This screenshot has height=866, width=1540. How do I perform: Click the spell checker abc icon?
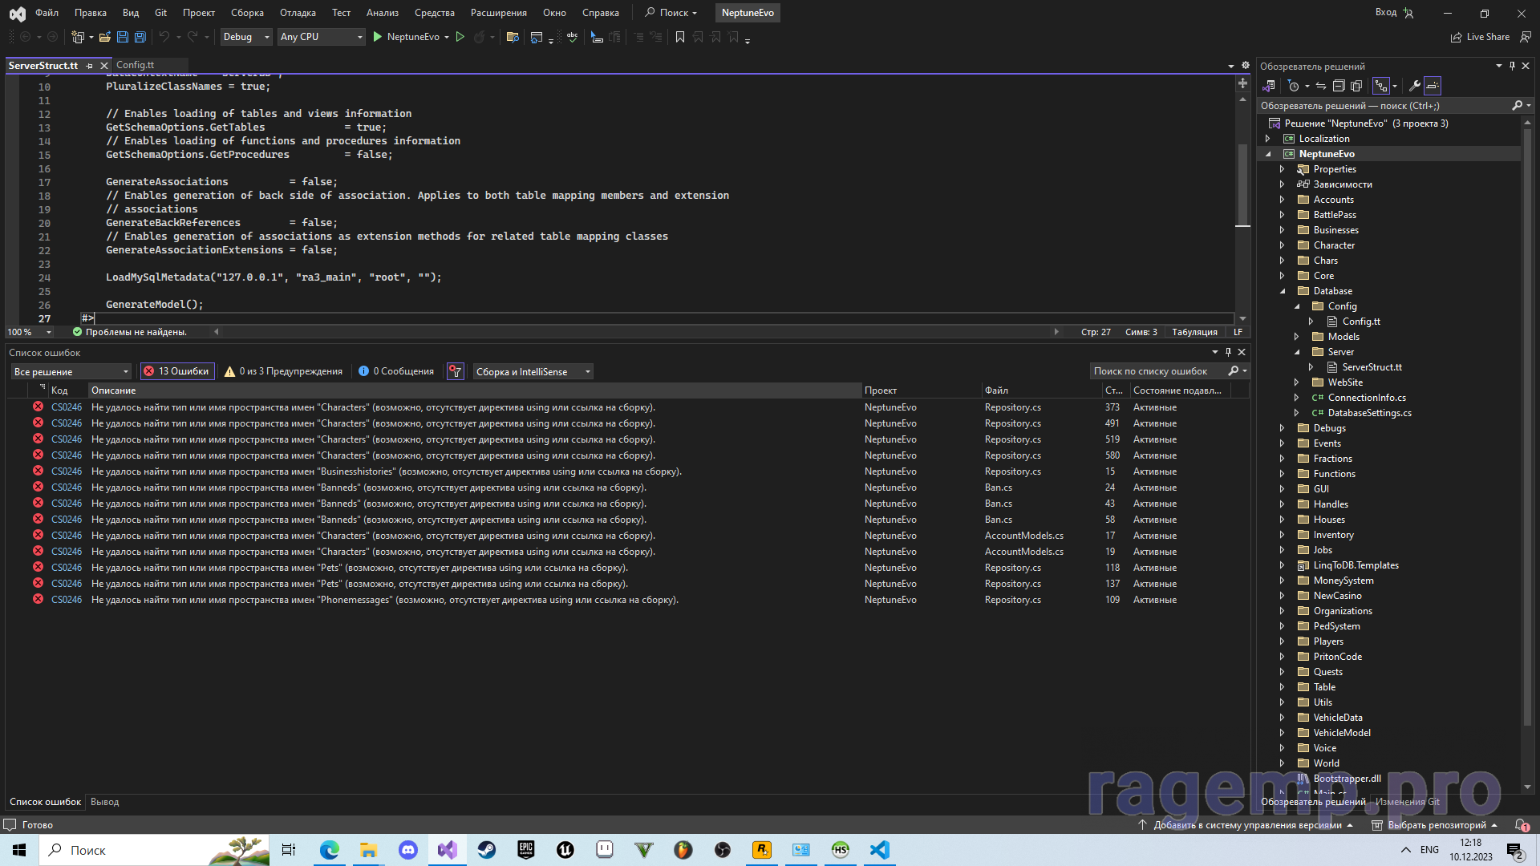pos(572,37)
